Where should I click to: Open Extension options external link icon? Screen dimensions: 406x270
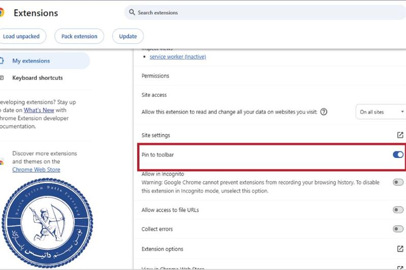(400, 249)
